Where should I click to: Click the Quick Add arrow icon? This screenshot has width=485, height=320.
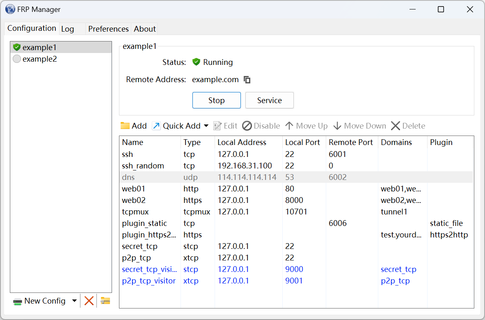pos(156,126)
